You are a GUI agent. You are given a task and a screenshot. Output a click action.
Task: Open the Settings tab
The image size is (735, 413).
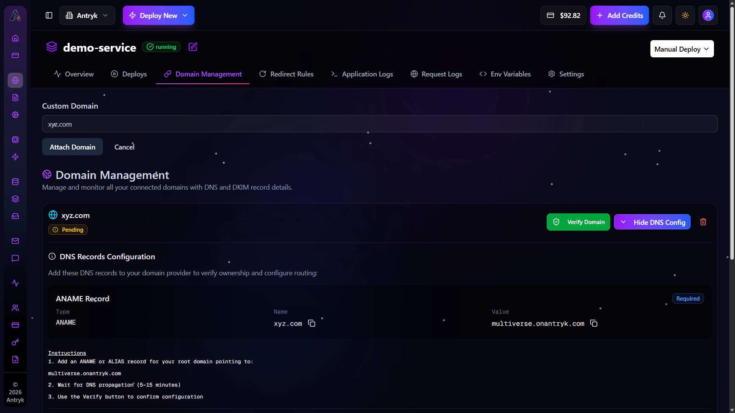click(x=566, y=74)
